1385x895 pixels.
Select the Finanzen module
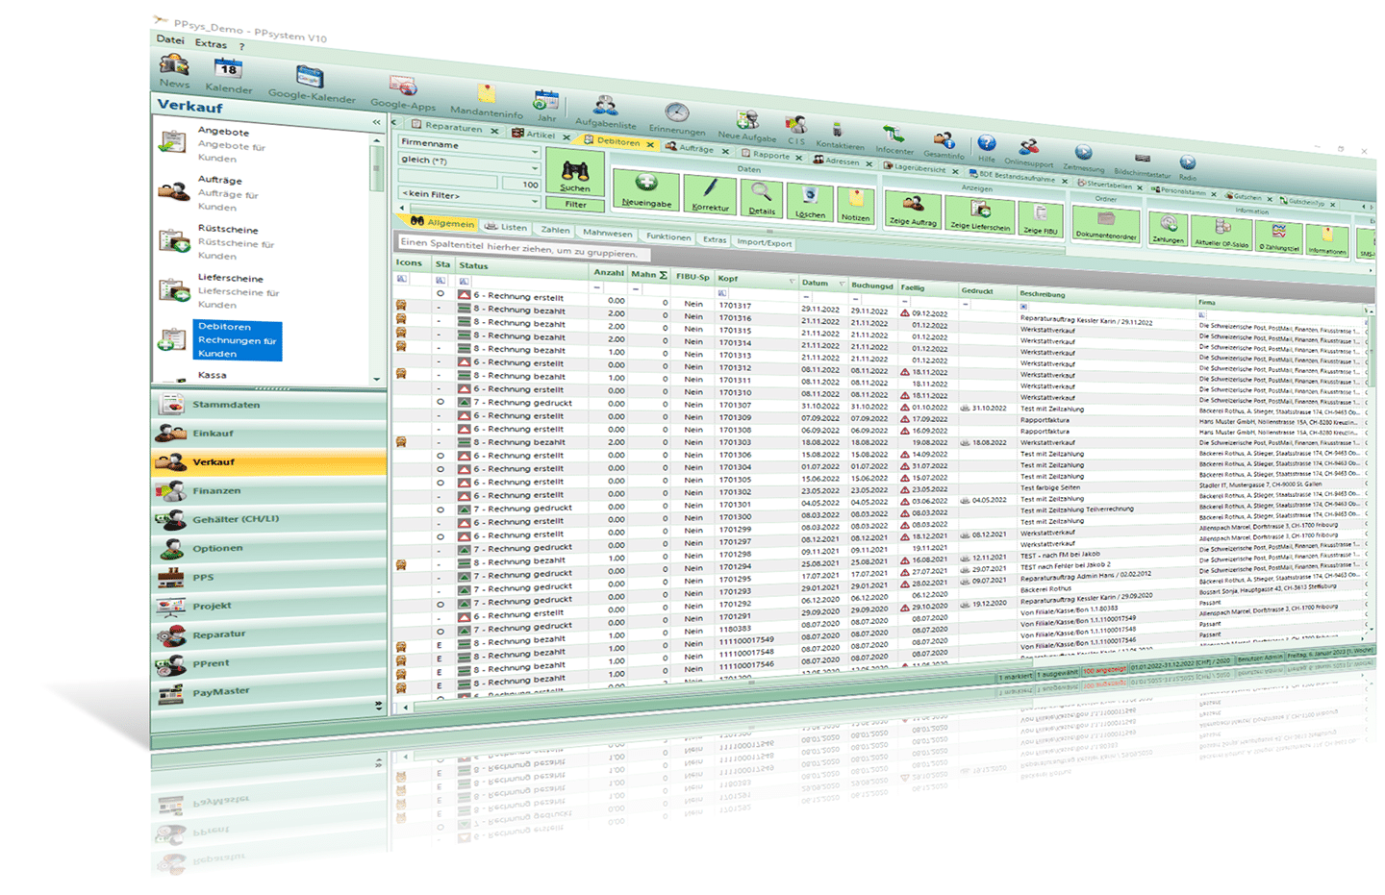tap(269, 490)
